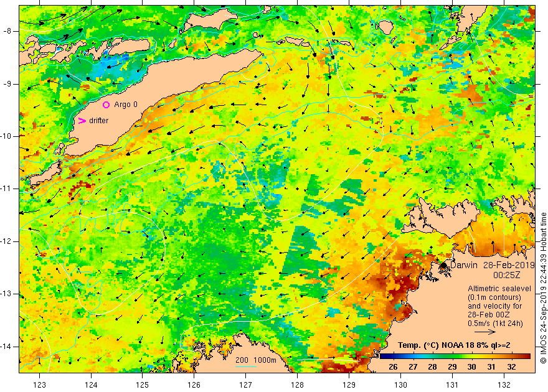Click the '27' colorbar tick label
The image size is (548, 392).
413,367
